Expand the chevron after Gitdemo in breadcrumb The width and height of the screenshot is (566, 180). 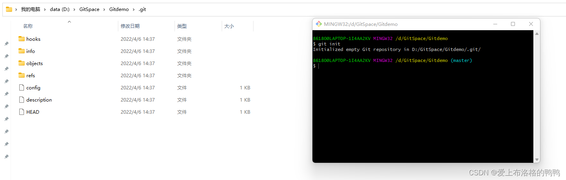pos(134,9)
